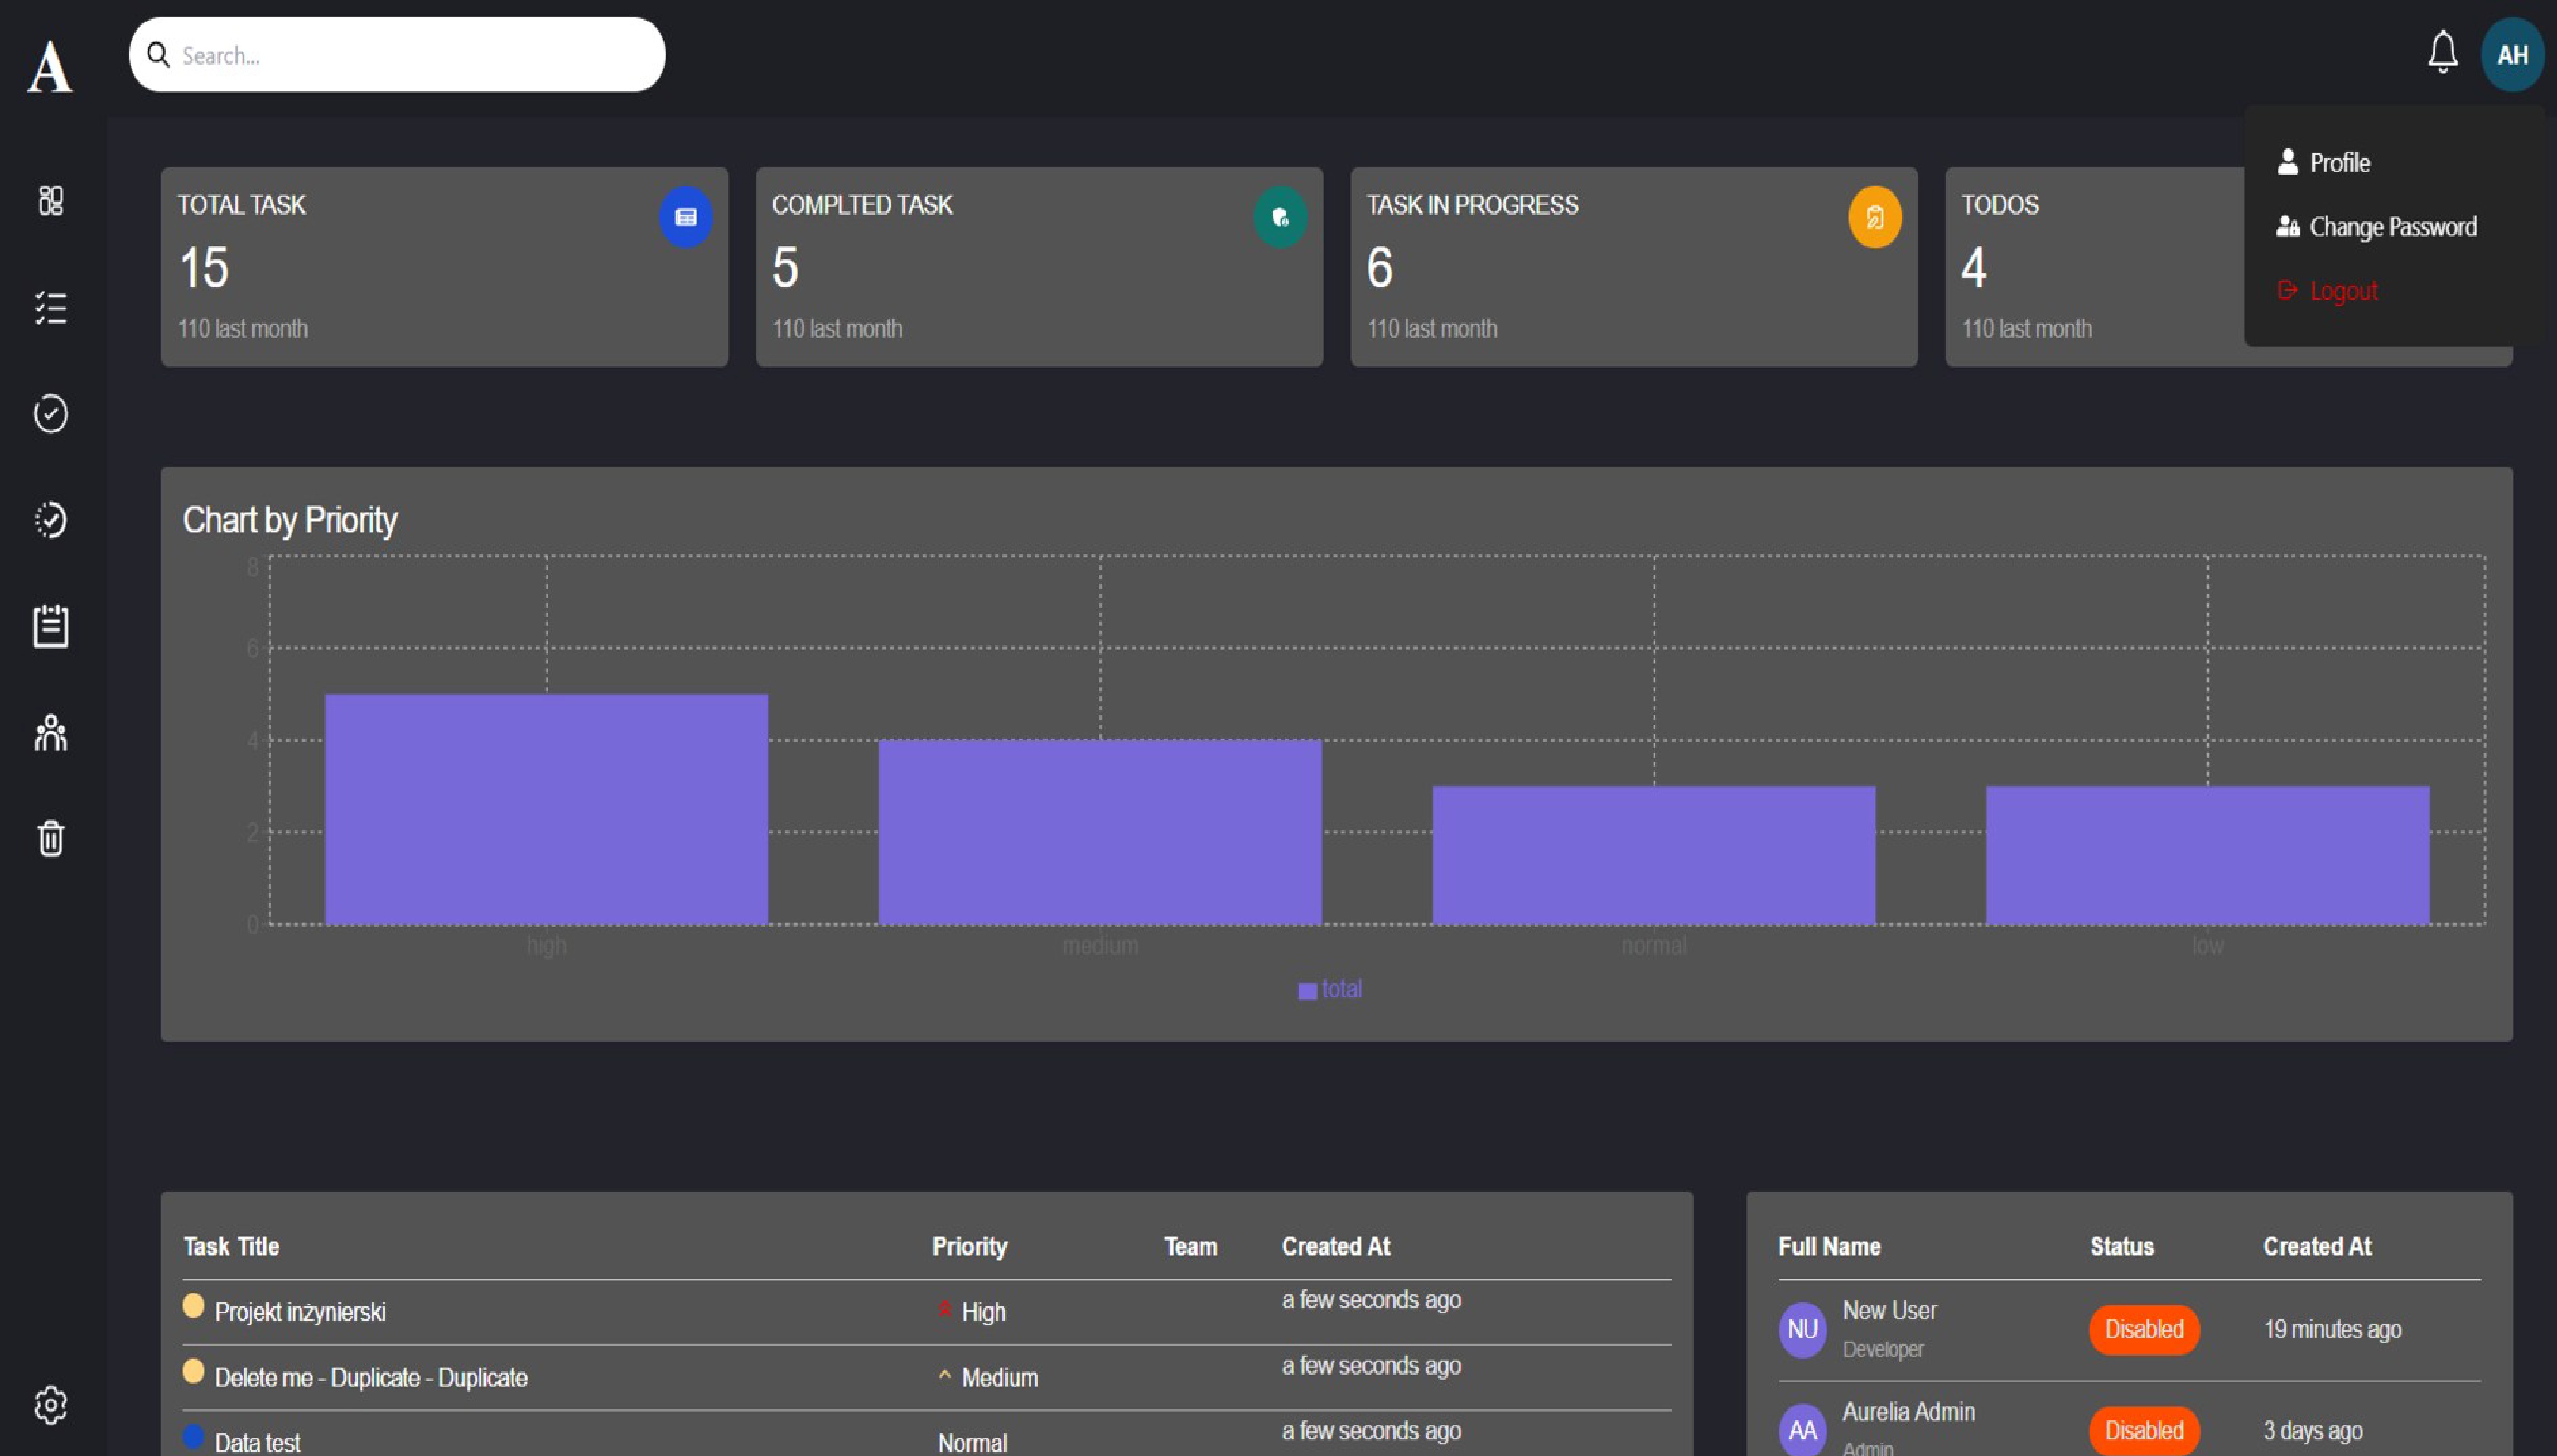Click Disabled status badge for New User
The height and width of the screenshot is (1456, 2557).
[x=2144, y=1330]
